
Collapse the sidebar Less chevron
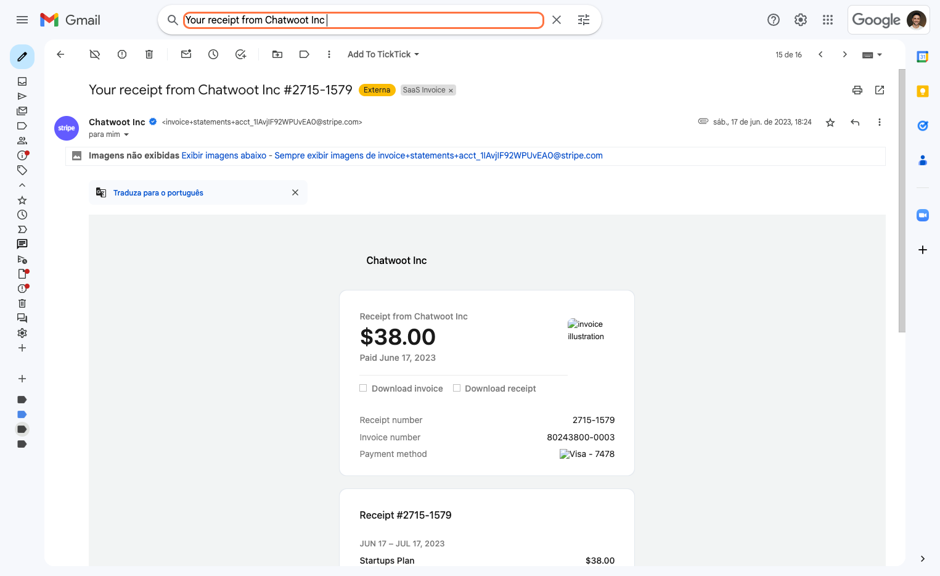[x=22, y=185]
